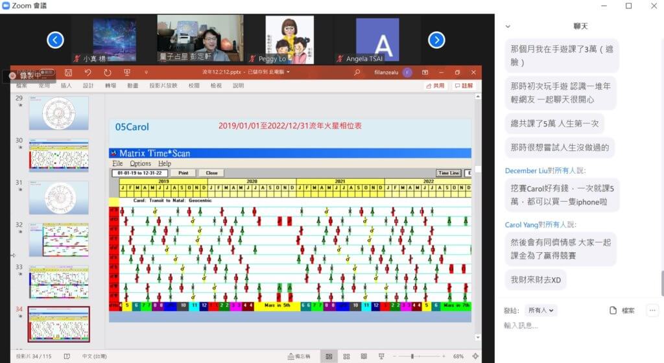Click the zoom out minus button
Screen dimensions: 664x363
pos(394,357)
